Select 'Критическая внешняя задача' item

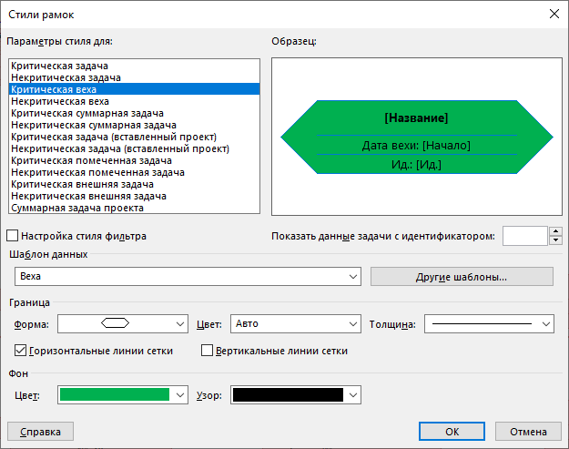[x=134, y=184]
